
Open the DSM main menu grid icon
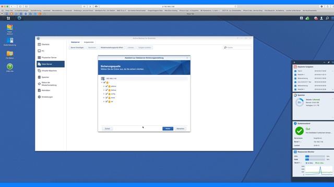[8, 18]
